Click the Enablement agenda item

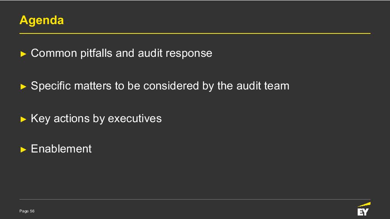point(61,149)
